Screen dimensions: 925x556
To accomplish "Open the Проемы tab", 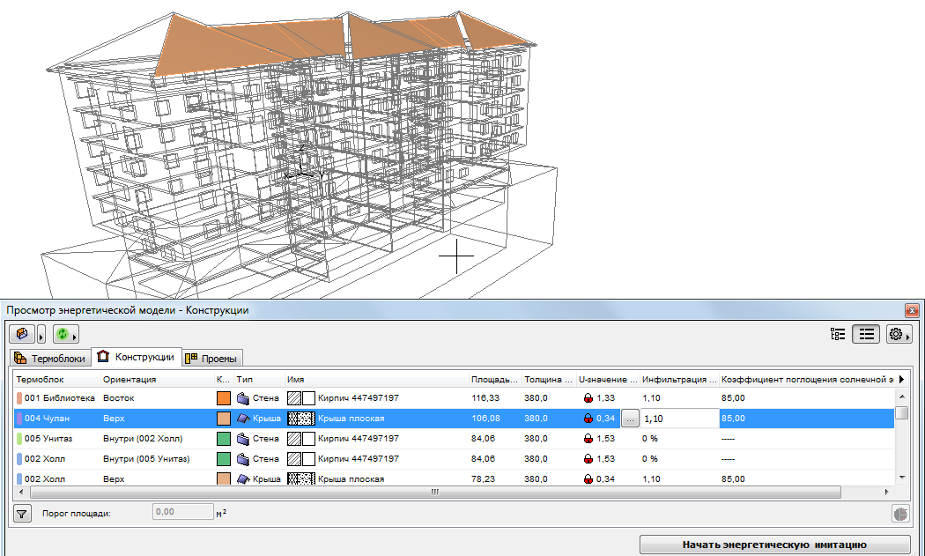I will [x=211, y=358].
